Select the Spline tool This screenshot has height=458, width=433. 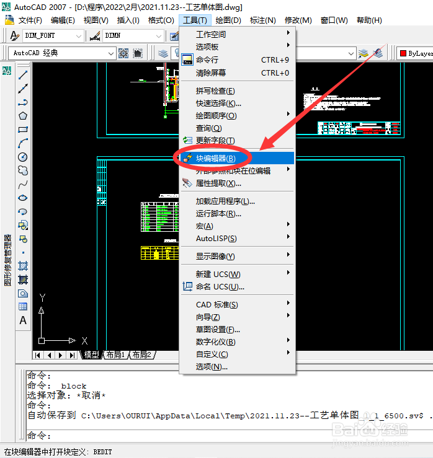23,184
